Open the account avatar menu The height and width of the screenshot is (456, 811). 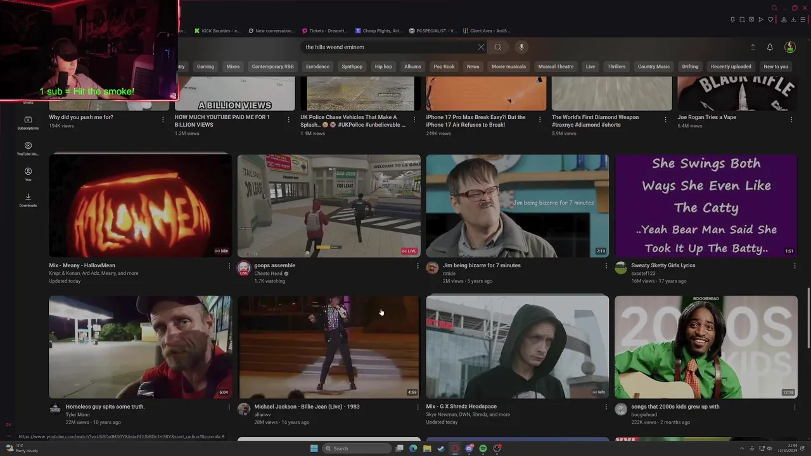790,47
